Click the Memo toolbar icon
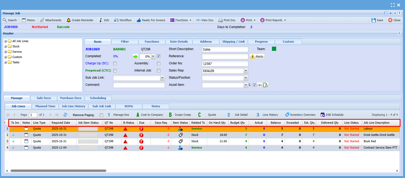405x178 pixels. (x=24, y=20)
